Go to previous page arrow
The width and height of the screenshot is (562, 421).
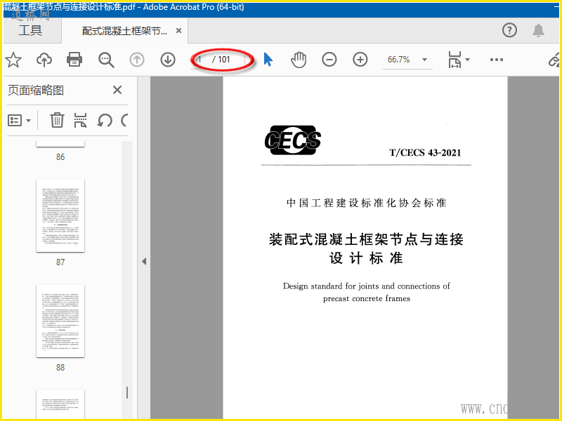[137, 60]
